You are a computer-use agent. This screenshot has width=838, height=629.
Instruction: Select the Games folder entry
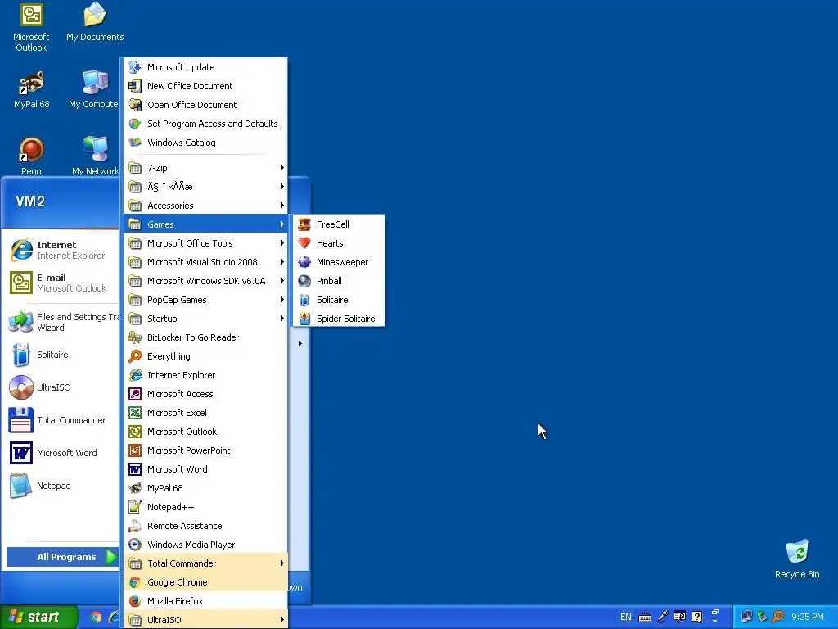205,224
